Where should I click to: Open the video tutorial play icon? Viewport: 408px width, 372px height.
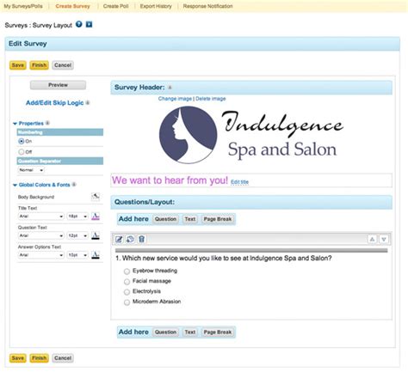[x=90, y=24]
